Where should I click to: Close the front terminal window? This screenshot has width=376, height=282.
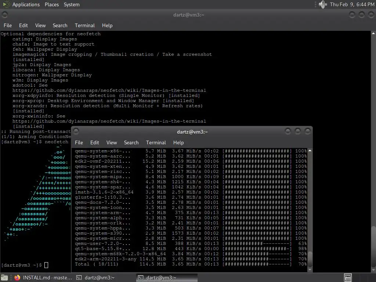click(307, 131)
